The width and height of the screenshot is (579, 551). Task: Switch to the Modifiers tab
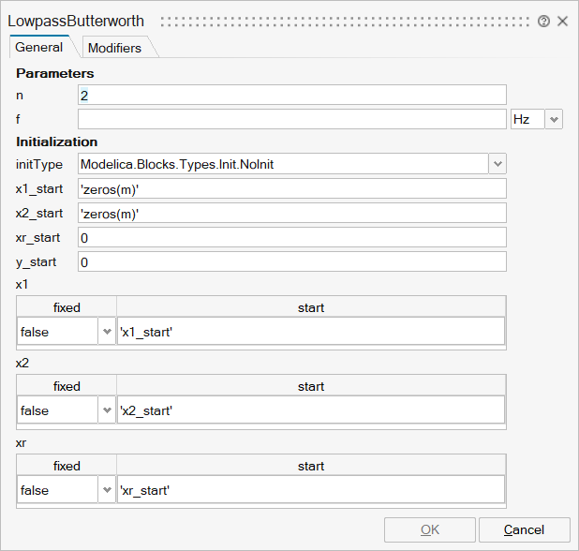(x=114, y=48)
